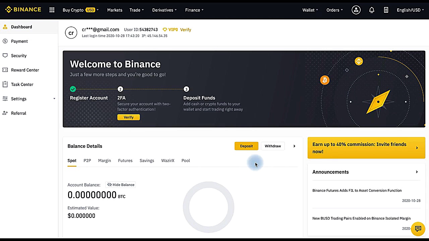Viewport: 429px width, 241px height.
Task: Click the Payment sidebar icon
Action: [5, 41]
